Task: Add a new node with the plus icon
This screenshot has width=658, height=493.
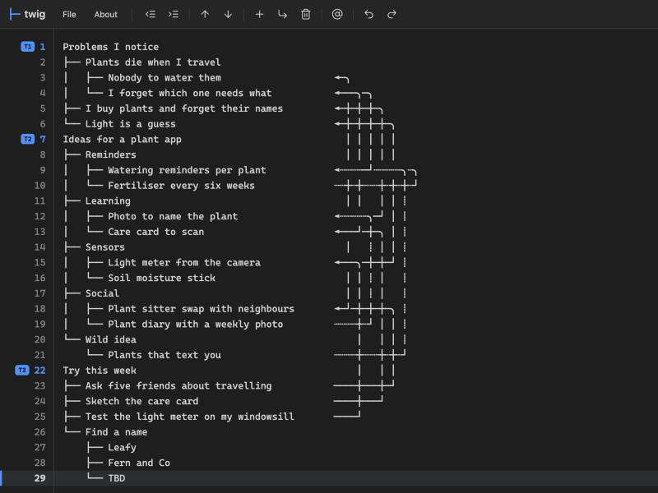Action: pyautogui.click(x=259, y=14)
